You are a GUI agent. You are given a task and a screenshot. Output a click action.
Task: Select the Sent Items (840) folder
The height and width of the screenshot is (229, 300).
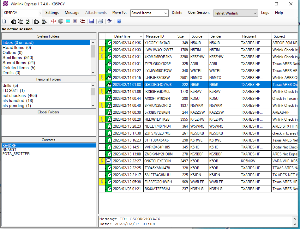[x=18, y=57]
